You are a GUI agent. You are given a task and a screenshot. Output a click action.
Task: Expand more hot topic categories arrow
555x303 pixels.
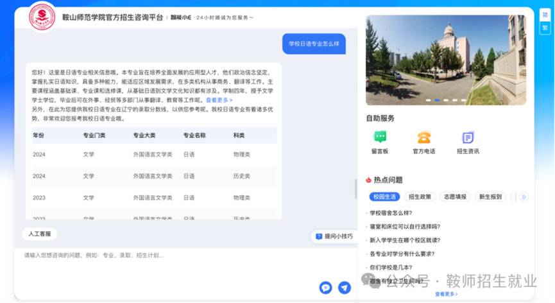[x=524, y=197]
